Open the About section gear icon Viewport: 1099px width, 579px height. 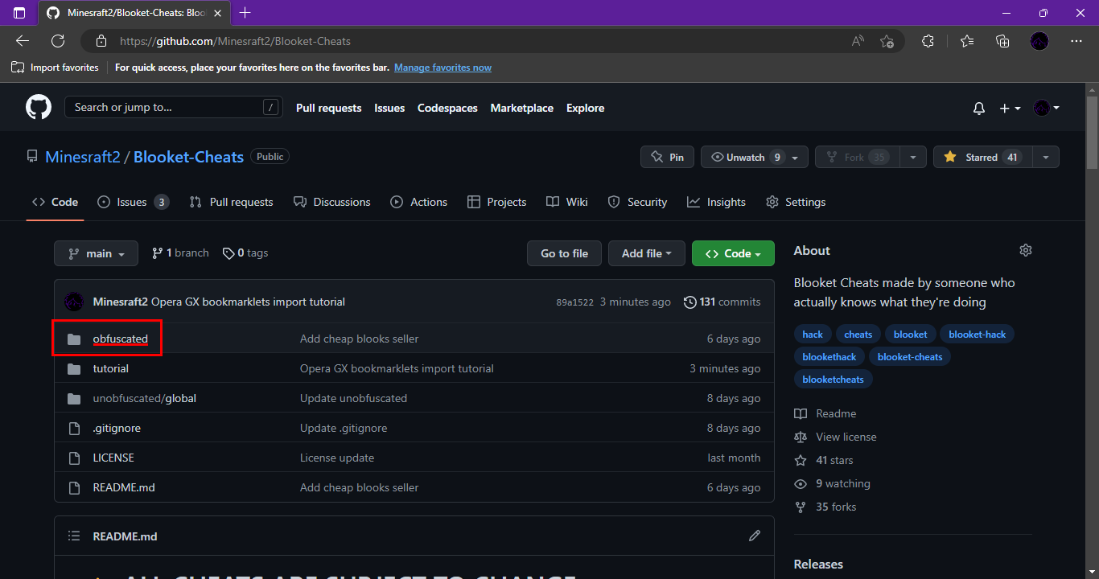(1025, 250)
